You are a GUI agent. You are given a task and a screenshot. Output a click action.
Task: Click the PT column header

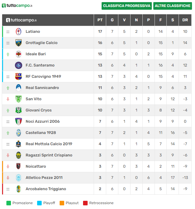(x=100, y=20)
